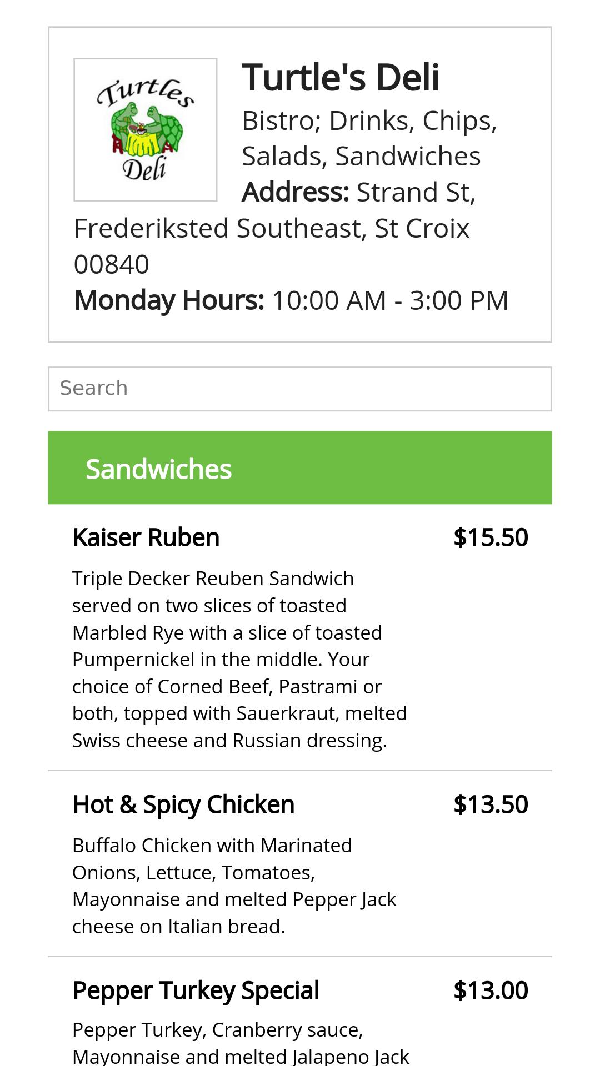Viewport: 600px width, 1066px height.
Task: Tap the Buffalo Chicken description text
Action: 234,886
